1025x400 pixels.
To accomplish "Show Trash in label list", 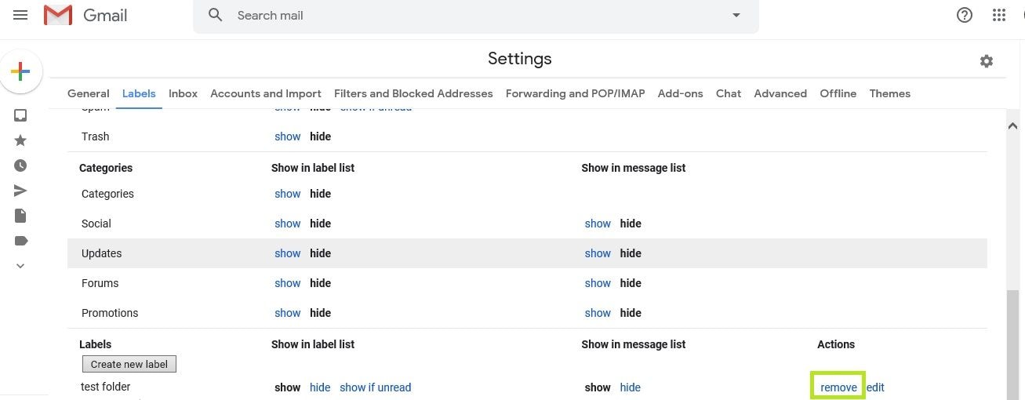I will [x=287, y=136].
